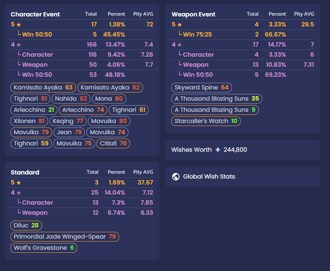Screen dimensions: 330x271
Task: Click the Xilonen 81 tag
Action: coord(29,121)
